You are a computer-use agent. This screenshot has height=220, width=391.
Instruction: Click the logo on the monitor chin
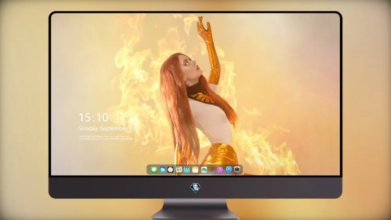tap(195, 188)
